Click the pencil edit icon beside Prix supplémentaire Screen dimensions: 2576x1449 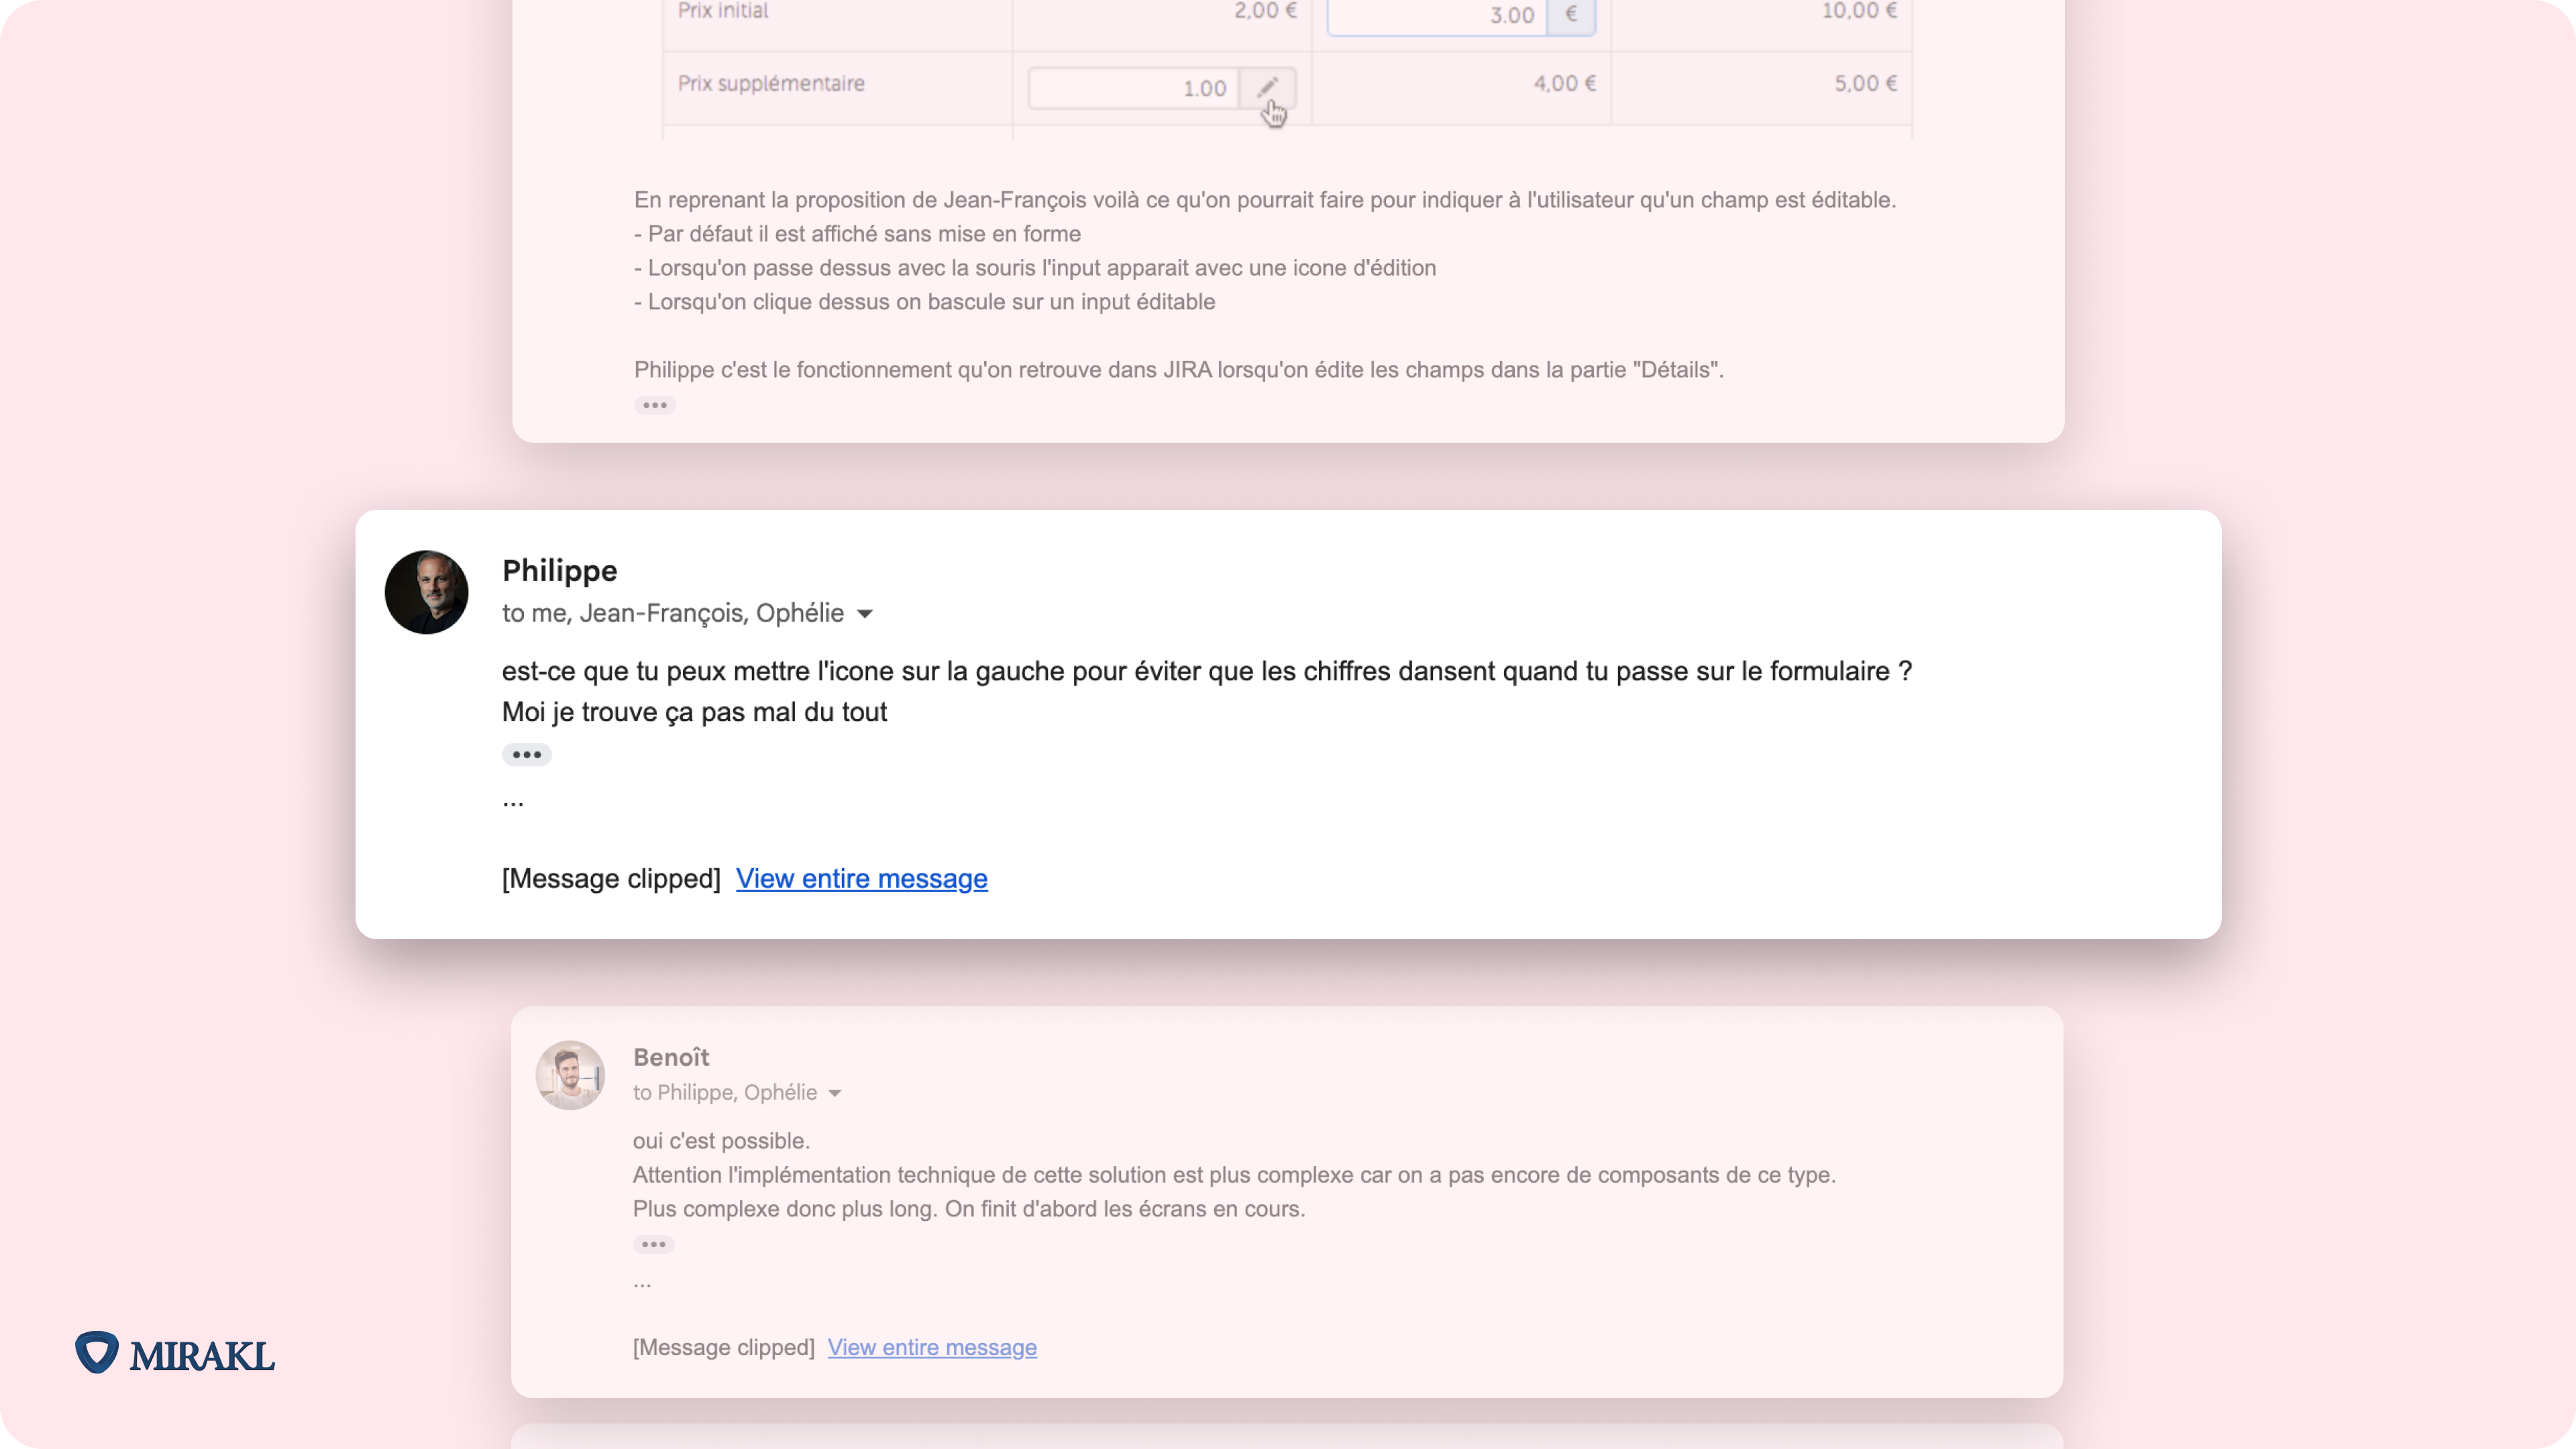[x=1268, y=89]
